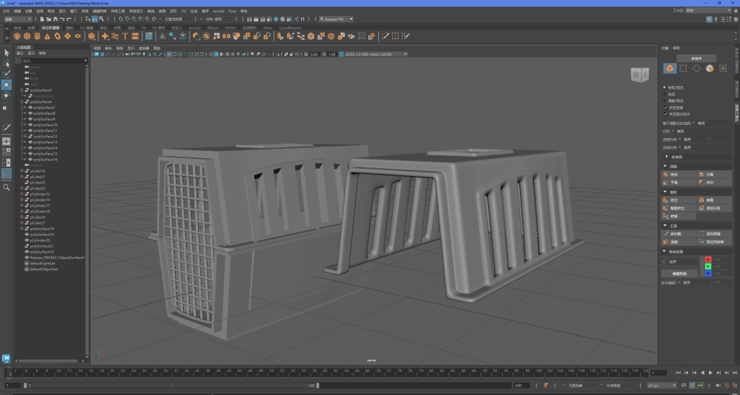This screenshot has width=740, height=395.
Task: Click the red X axis swatch
Action: point(708,259)
